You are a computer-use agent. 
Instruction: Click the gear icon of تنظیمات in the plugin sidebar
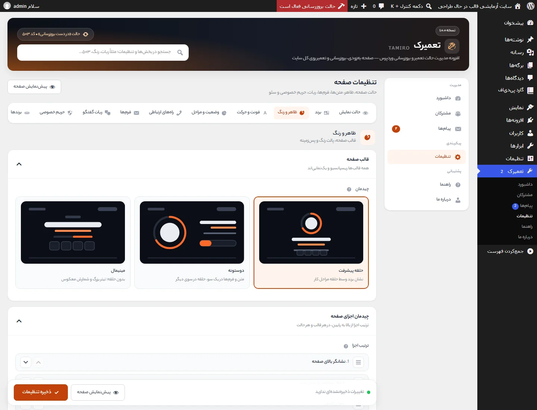(458, 157)
